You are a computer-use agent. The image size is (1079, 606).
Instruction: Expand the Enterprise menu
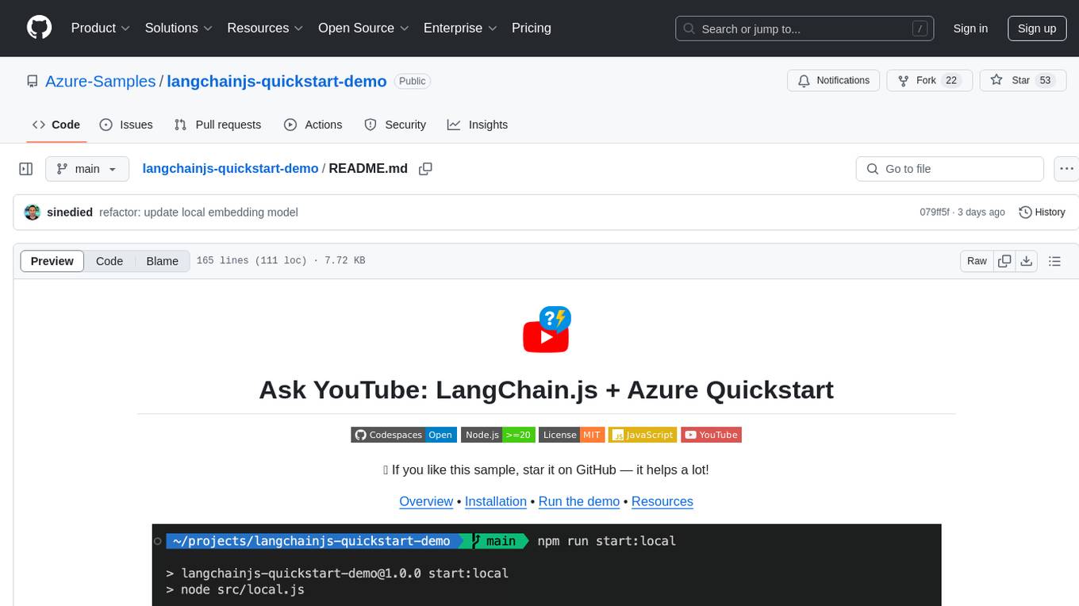coord(460,28)
